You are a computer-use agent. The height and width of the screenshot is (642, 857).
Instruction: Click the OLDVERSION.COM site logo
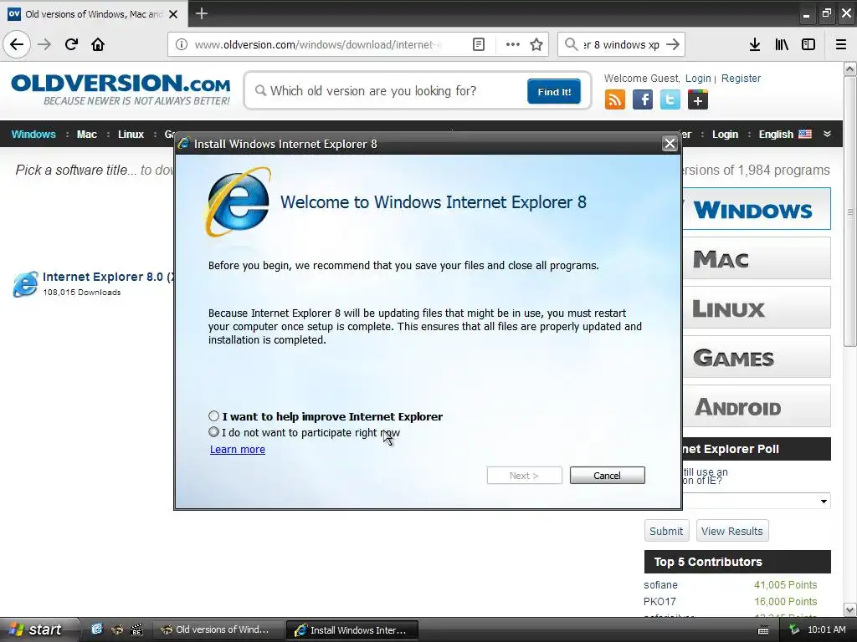click(x=121, y=89)
